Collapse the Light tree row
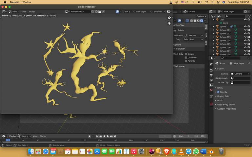Screen dimensions: 252x157 tap(214, 20)
